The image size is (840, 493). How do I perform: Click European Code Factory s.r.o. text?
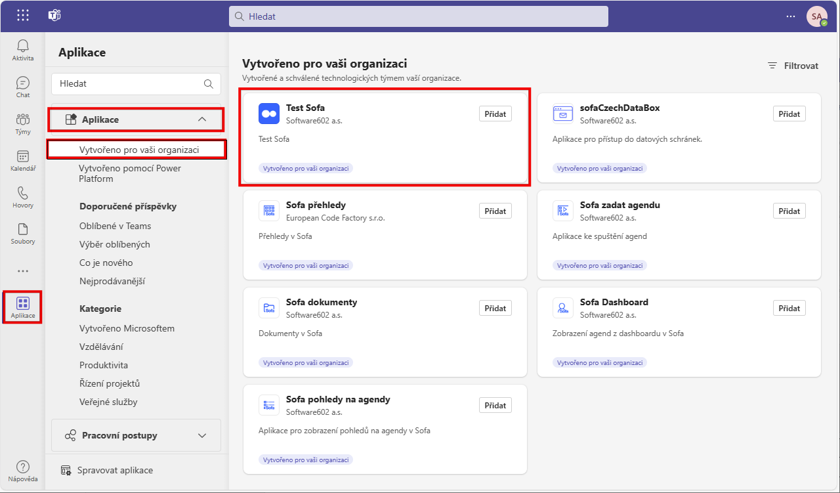click(335, 217)
